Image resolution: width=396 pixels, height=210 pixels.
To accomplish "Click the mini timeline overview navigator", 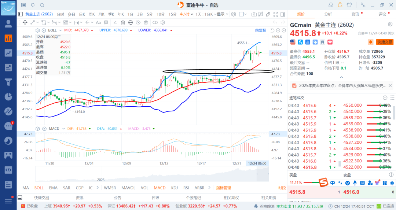I will pyautogui.click(x=152, y=174).
